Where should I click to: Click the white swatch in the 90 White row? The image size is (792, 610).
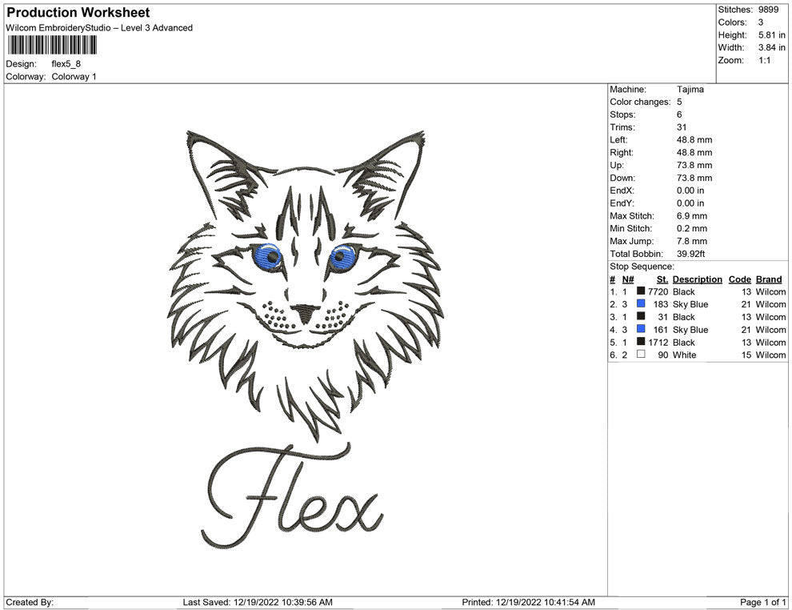coord(641,354)
